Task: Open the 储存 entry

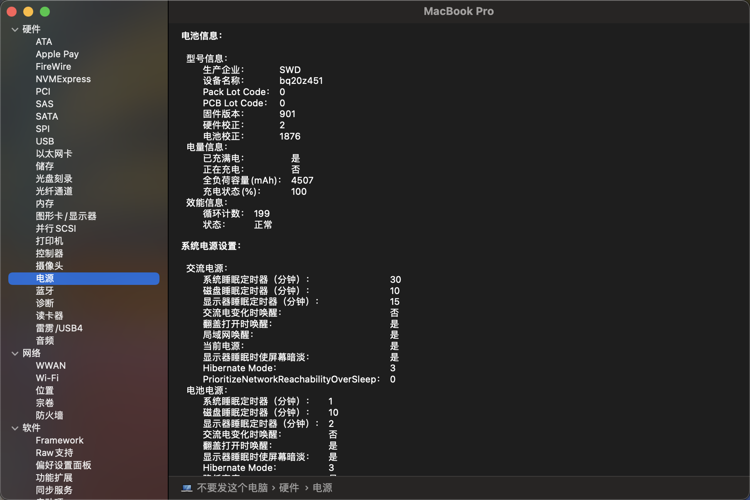Action: pyautogui.click(x=45, y=167)
